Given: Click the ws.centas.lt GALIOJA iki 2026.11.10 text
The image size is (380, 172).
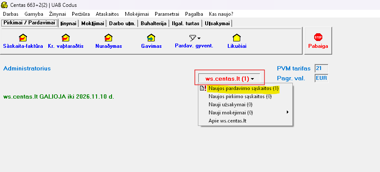Looking at the screenshot, I should 59,97.
